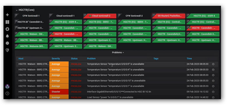This screenshot has width=230, height=107.
Task: Click PROBLEM status in Interface GigabitEthernet row
Action: tap(76, 92)
